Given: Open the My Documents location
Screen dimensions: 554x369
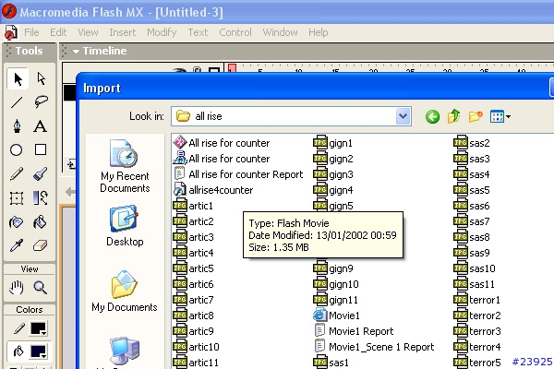Looking at the screenshot, I should pyautogui.click(x=125, y=292).
